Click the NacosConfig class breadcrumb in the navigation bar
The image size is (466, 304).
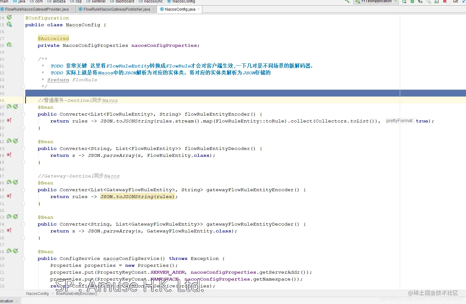pos(184,1)
